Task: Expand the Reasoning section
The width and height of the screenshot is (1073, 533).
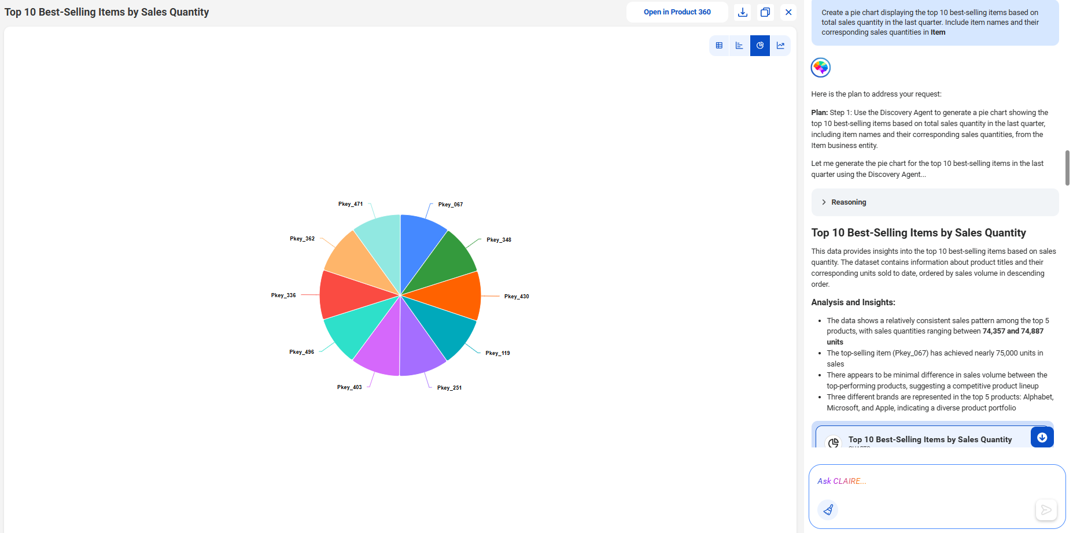Action: tap(935, 202)
